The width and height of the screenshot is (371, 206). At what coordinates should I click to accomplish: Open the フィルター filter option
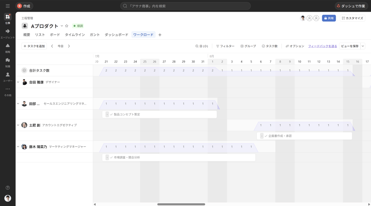pyautogui.click(x=225, y=46)
